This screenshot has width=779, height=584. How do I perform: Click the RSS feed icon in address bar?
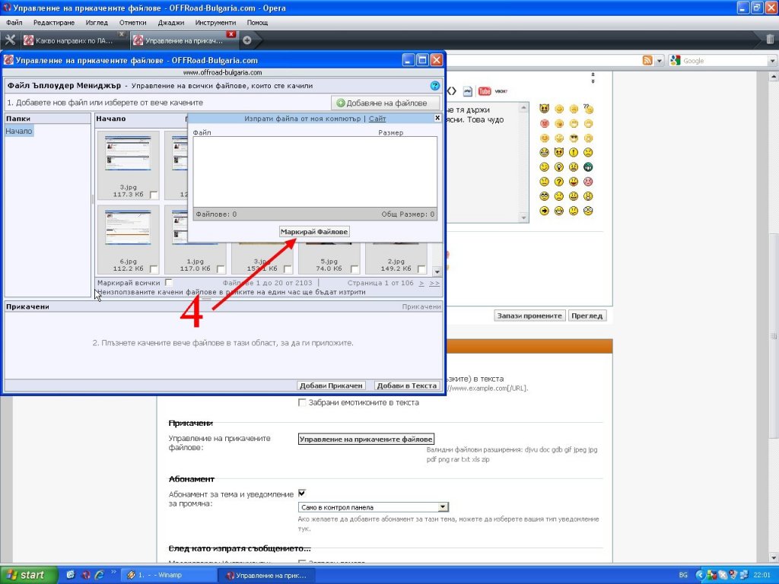click(647, 61)
